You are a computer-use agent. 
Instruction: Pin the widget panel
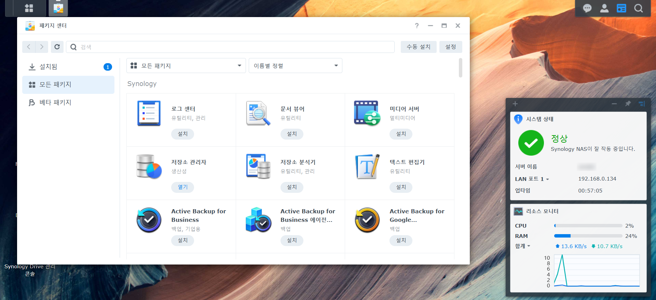[628, 103]
